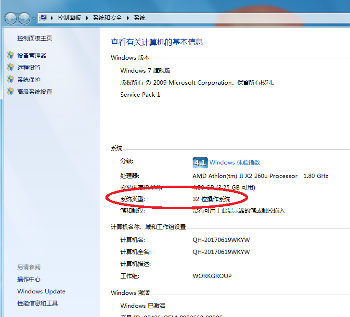Image resolution: width=350 pixels, height=317 pixels.
Task: Click the 笔和触摸 value text
Action: (239, 211)
